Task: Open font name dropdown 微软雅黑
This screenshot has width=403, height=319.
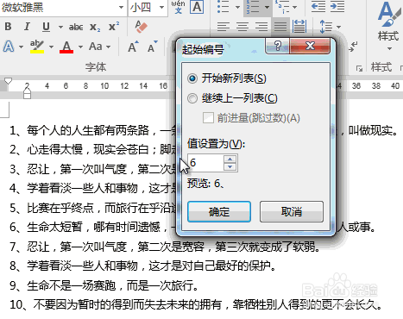Action: 121,7
